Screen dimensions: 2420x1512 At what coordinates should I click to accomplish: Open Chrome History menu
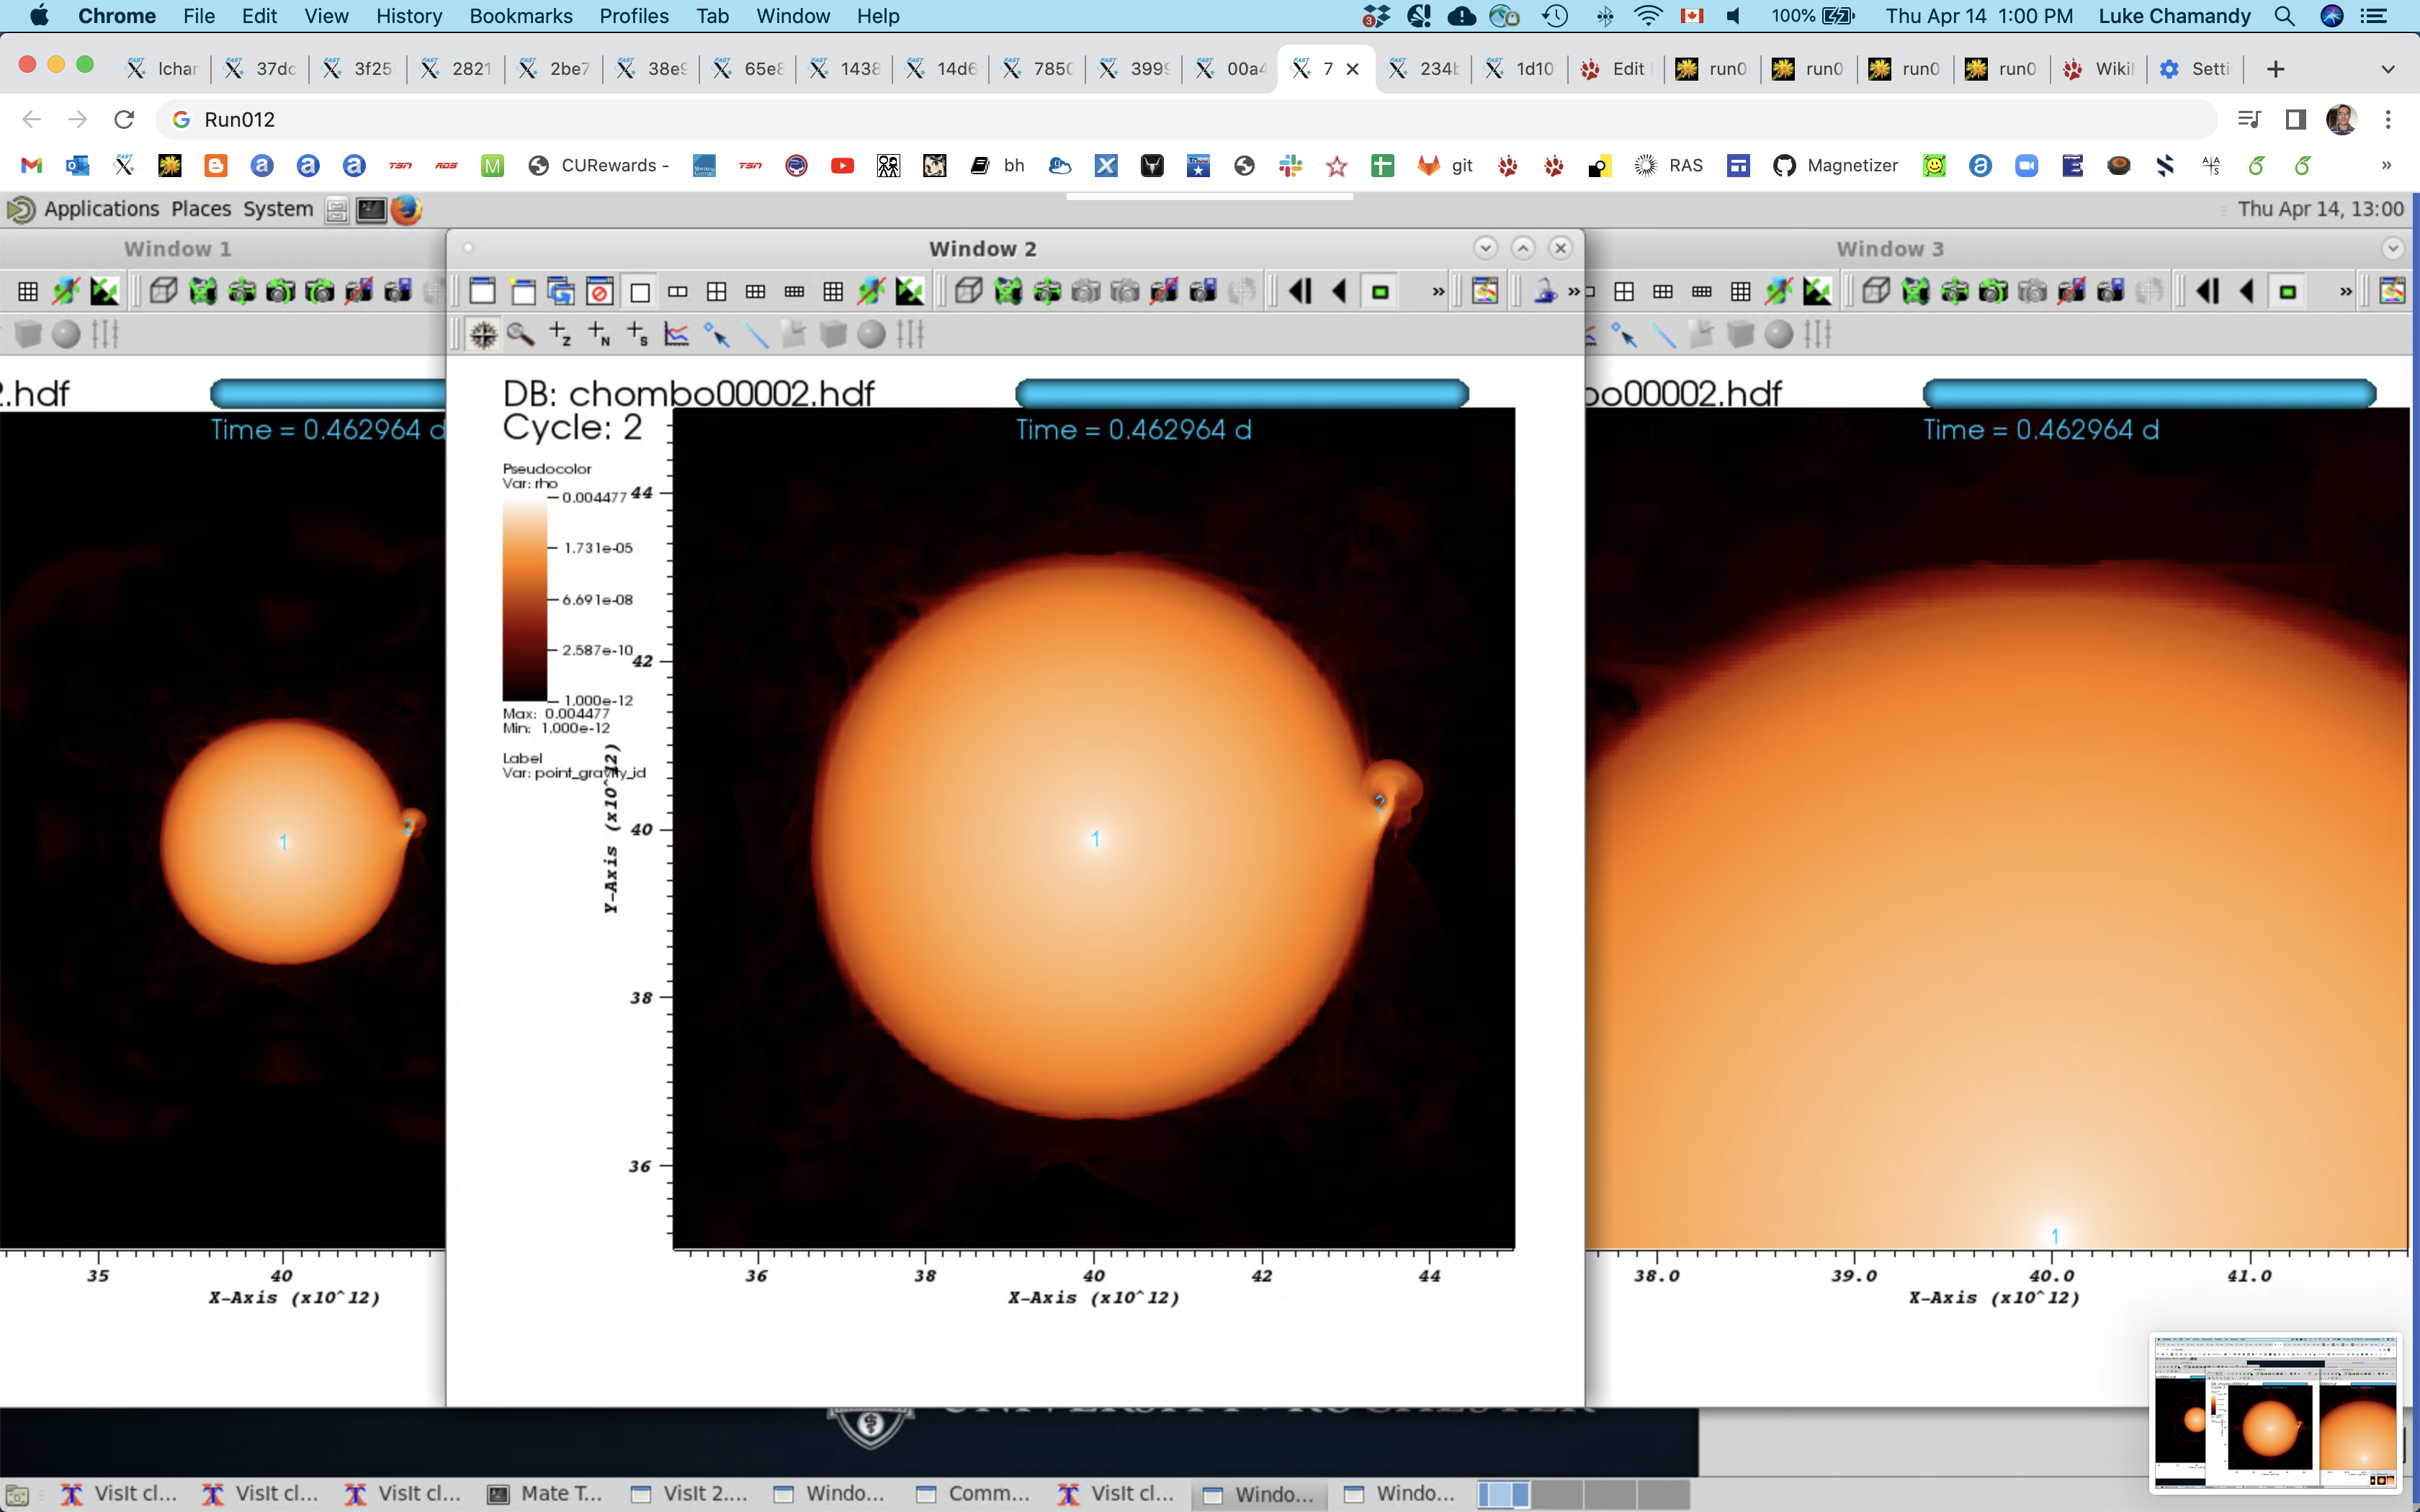tap(409, 16)
